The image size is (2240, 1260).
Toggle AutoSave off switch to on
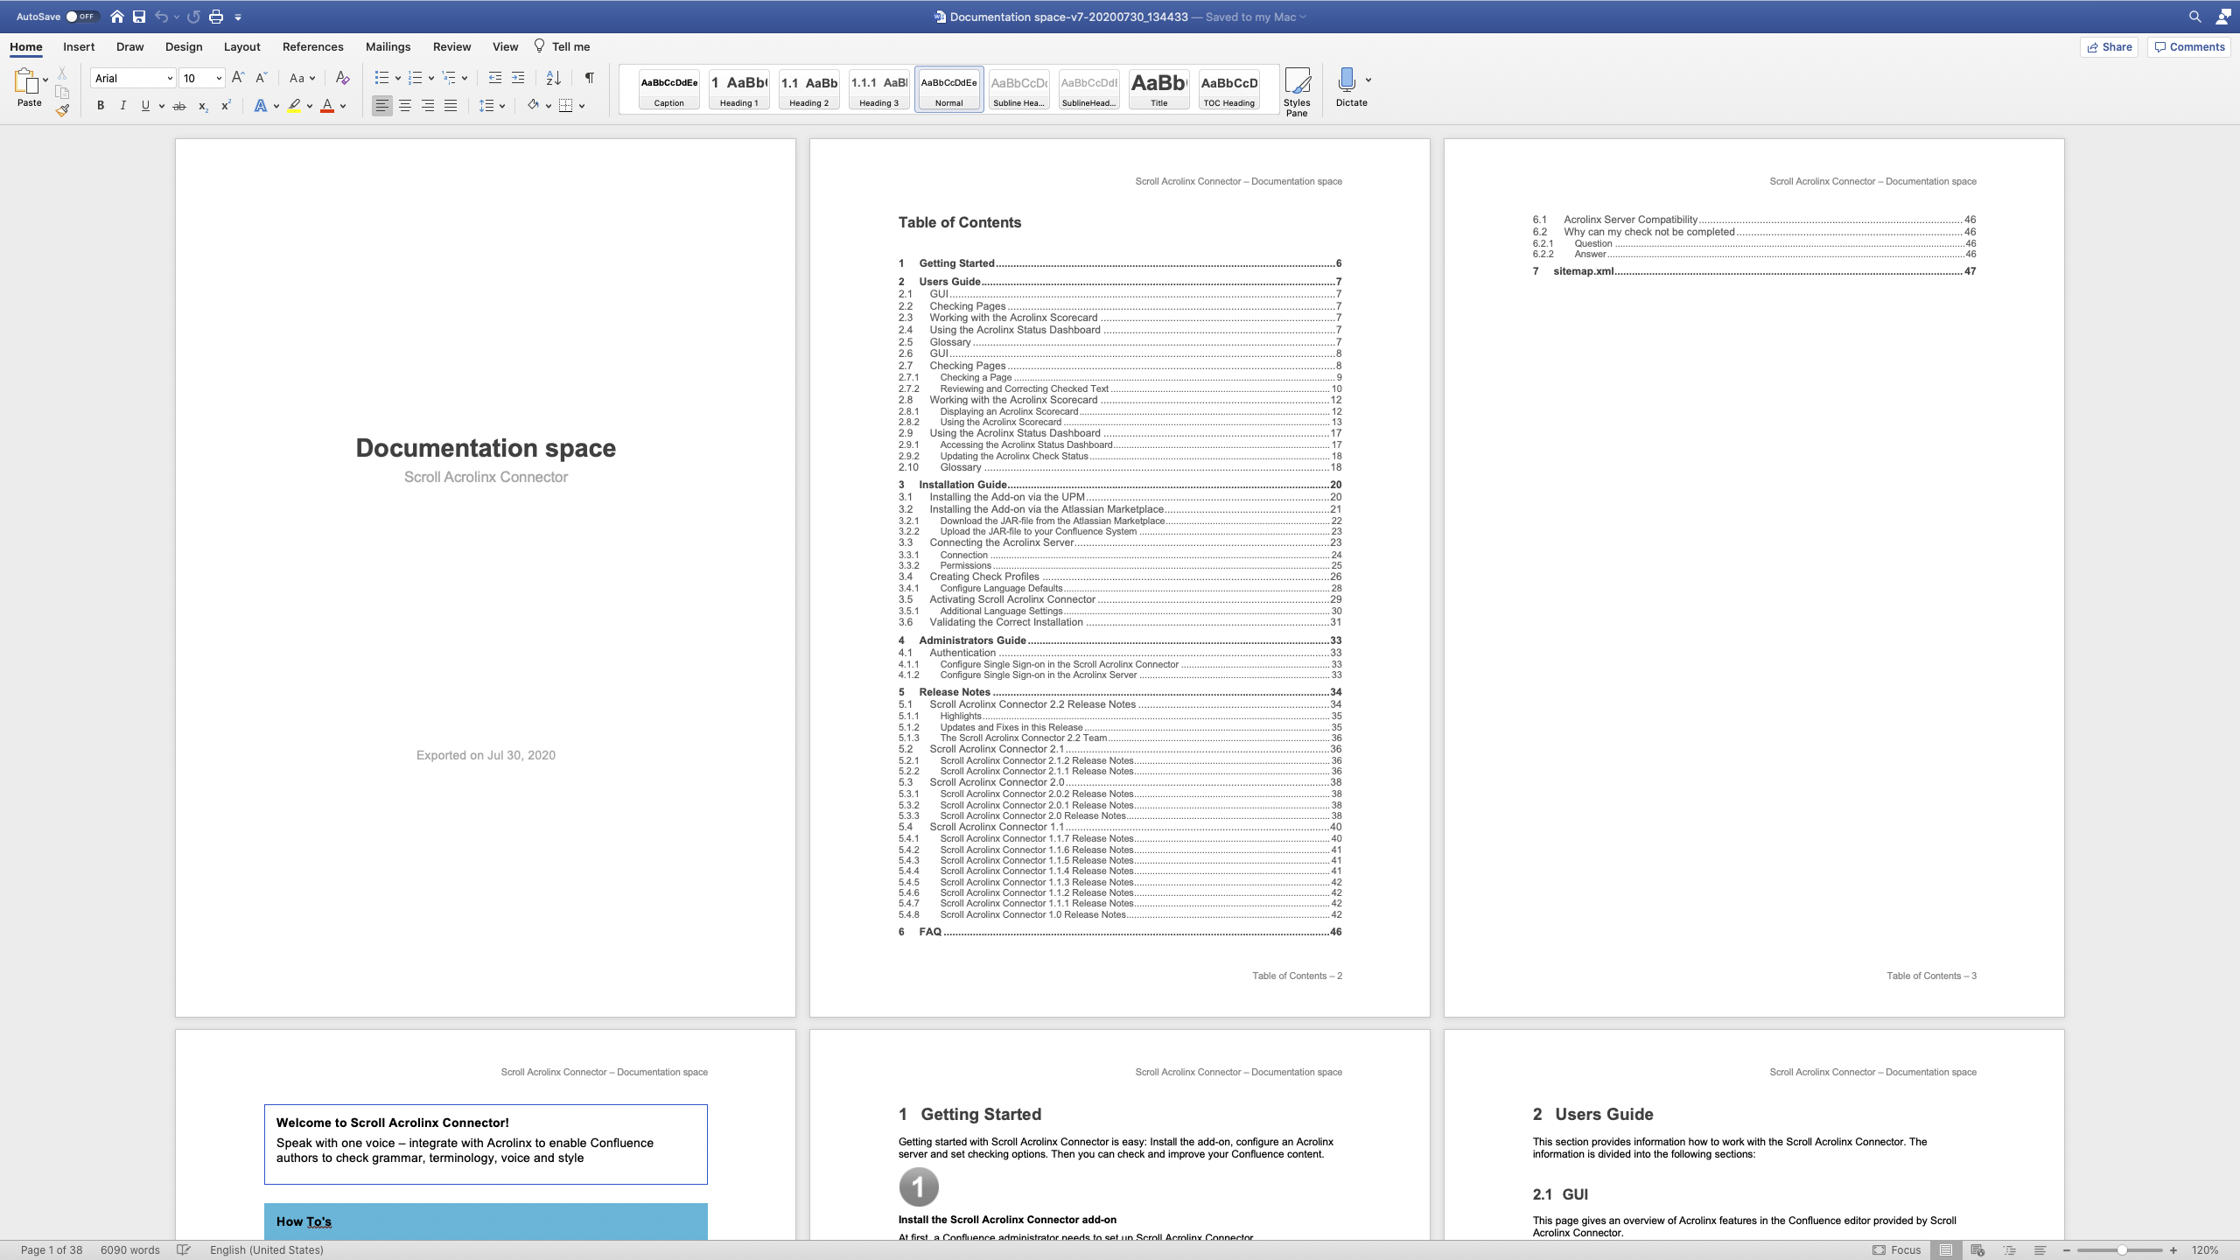[x=81, y=16]
